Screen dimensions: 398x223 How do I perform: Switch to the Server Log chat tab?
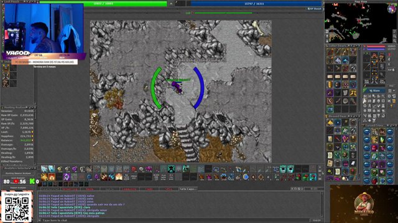(70, 189)
